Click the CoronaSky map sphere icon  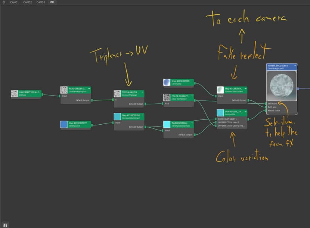click(x=167, y=82)
